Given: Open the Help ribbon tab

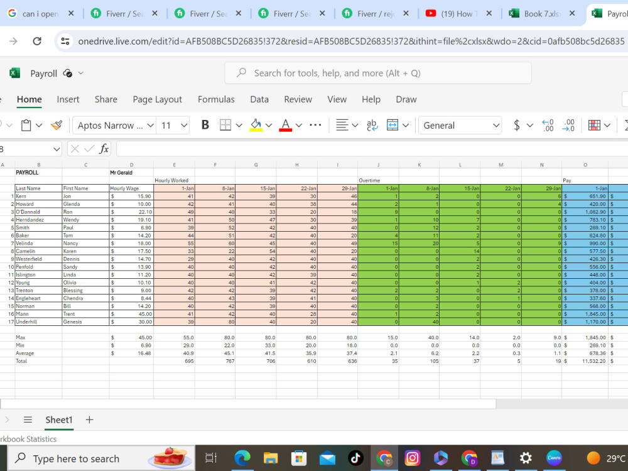Looking at the screenshot, I should 371,99.
